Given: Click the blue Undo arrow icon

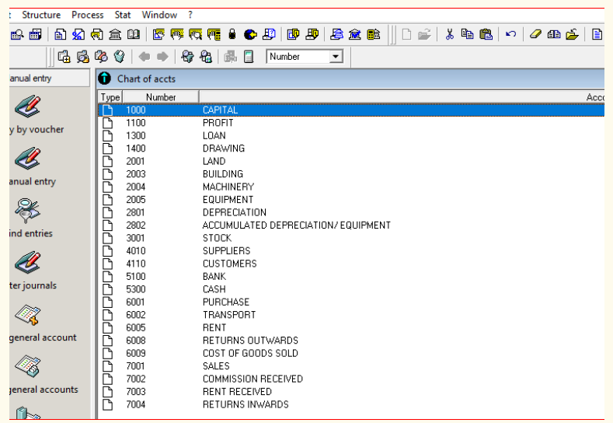Looking at the screenshot, I should (510, 34).
